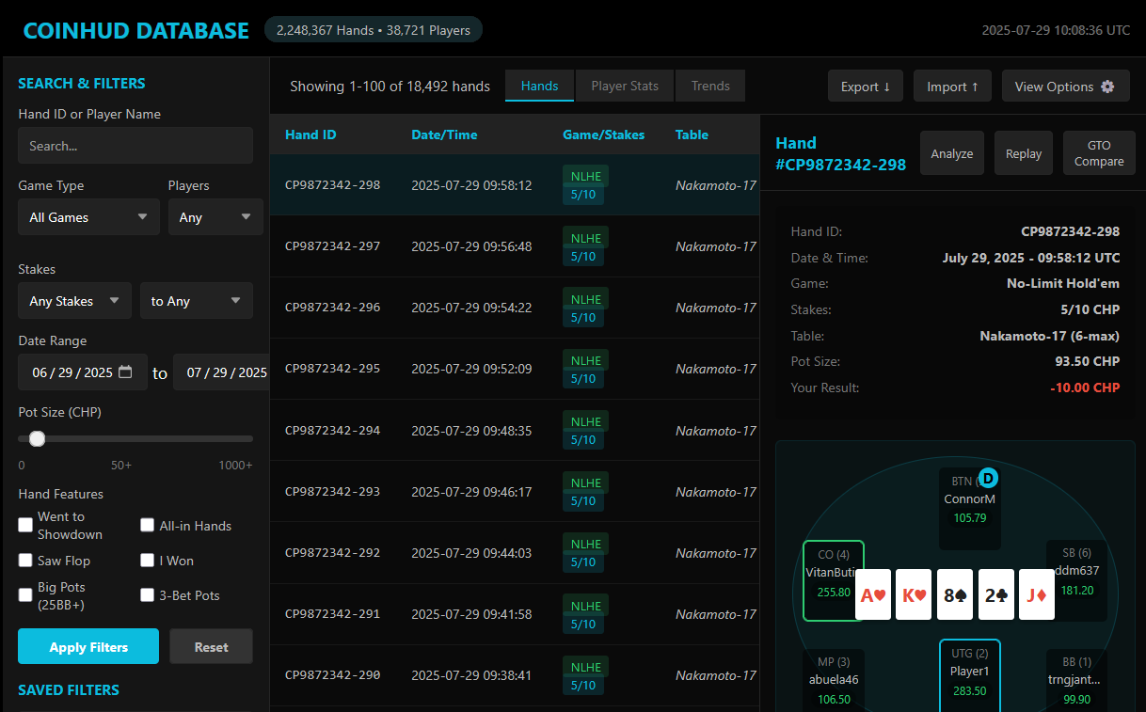Open the Player Stats tab
This screenshot has height=712, width=1146.
(625, 86)
